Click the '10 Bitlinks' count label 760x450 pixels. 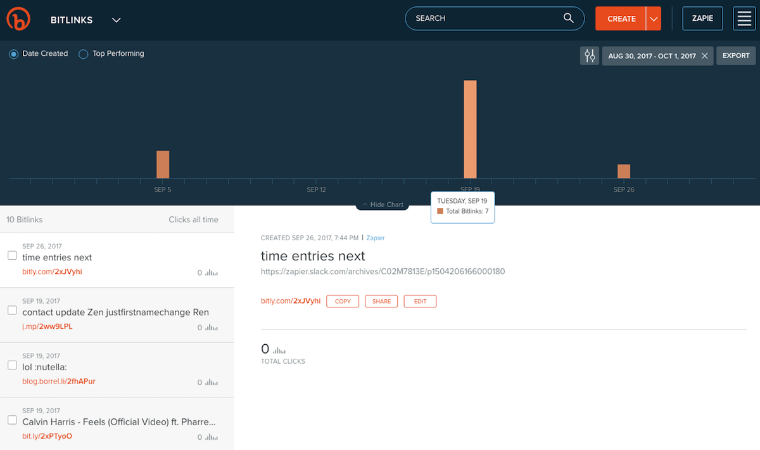pos(25,219)
